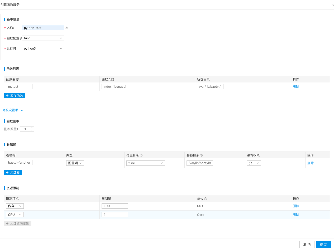The width and height of the screenshot is (334, 249).
Task: Click the help icon beside 限制项 header
Action: click(x=18, y=199)
